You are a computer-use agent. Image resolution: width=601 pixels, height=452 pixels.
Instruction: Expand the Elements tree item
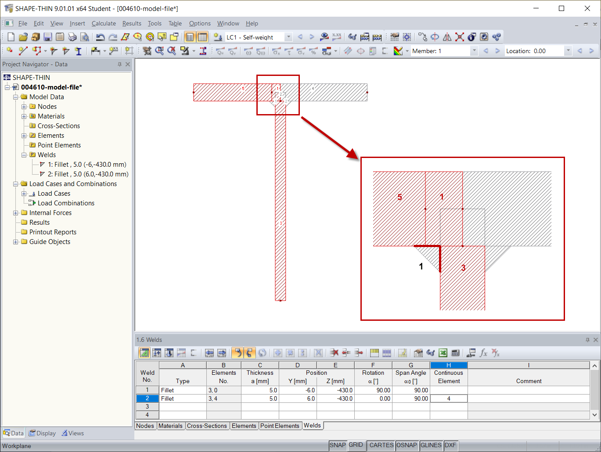tap(24, 136)
